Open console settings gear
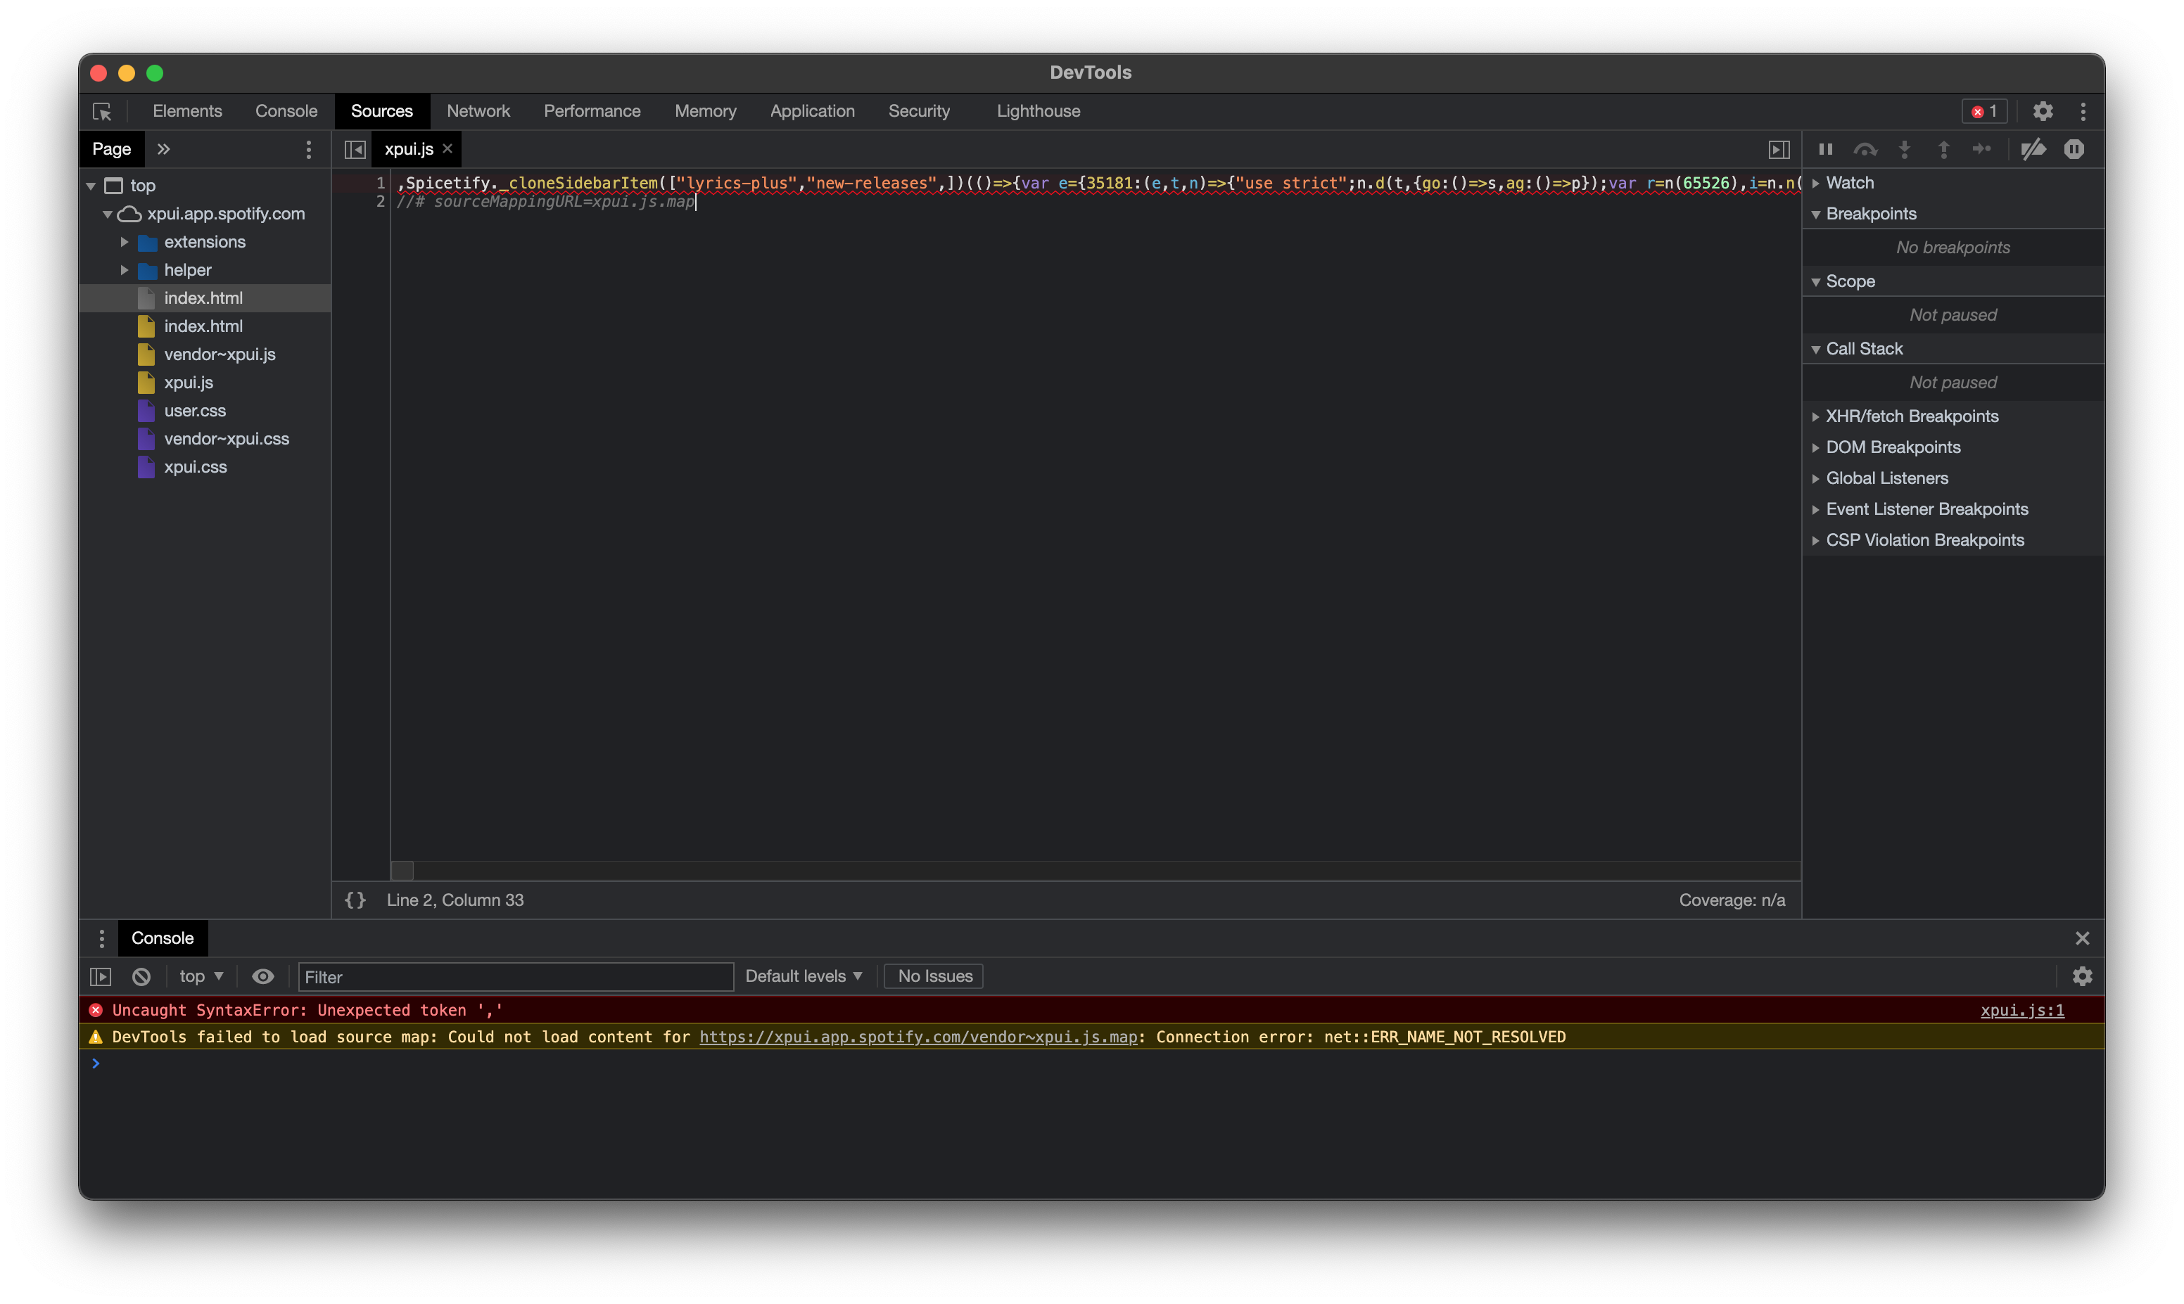This screenshot has width=2184, height=1304. point(2082,976)
